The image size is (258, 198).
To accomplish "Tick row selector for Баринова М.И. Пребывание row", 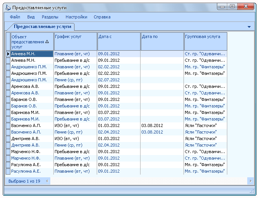I will tap(8, 119).
